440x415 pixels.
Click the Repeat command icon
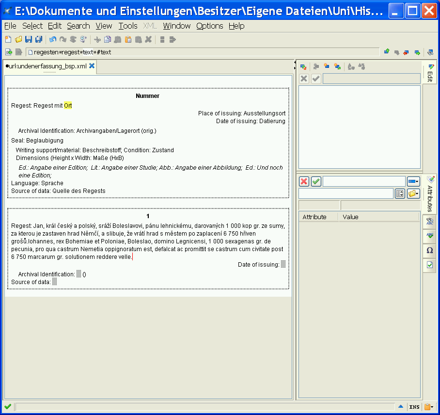click(73, 40)
